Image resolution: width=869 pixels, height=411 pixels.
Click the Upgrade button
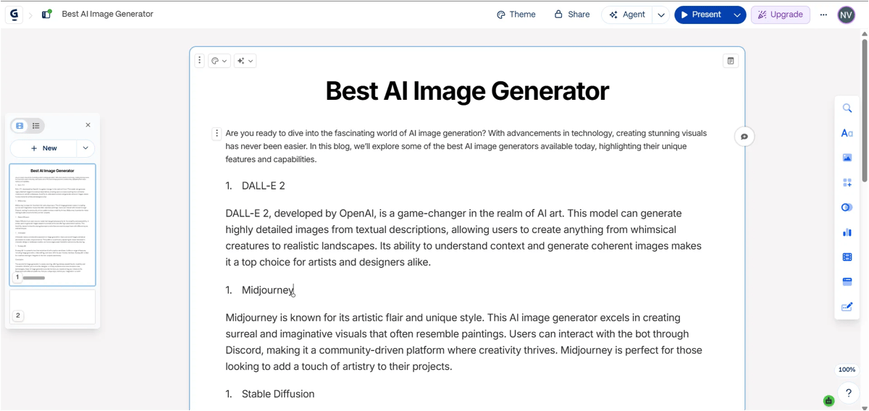pos(781,14)
